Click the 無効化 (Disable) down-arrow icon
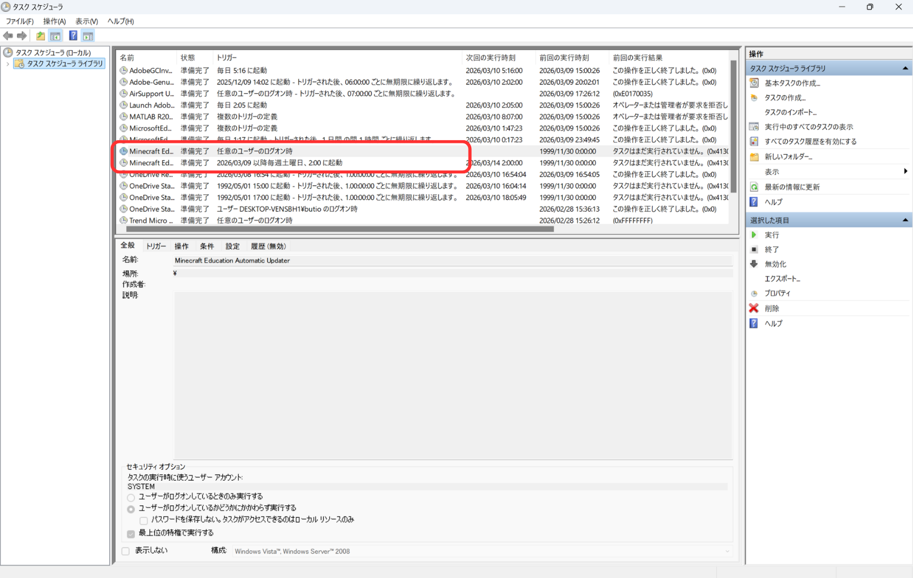The image size is (913, 578). coord(754,264)
